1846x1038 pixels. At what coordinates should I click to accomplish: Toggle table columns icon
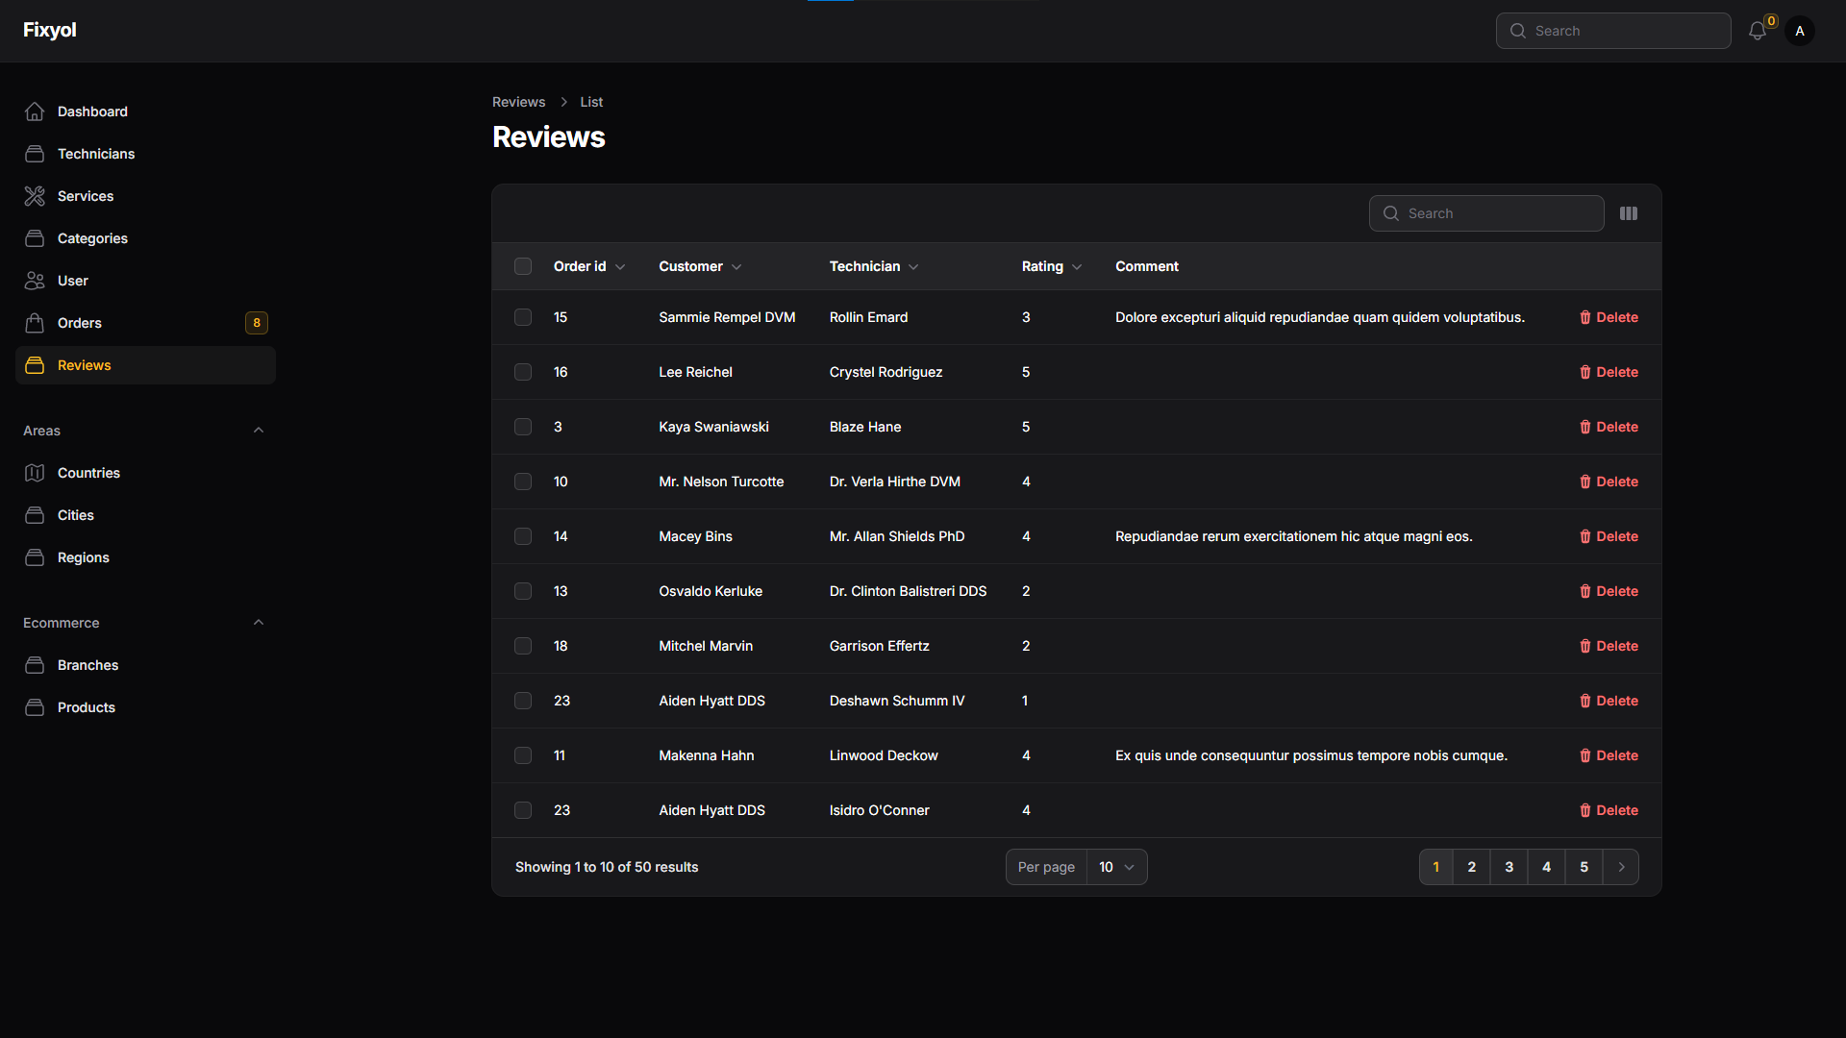pos(1629,213)
